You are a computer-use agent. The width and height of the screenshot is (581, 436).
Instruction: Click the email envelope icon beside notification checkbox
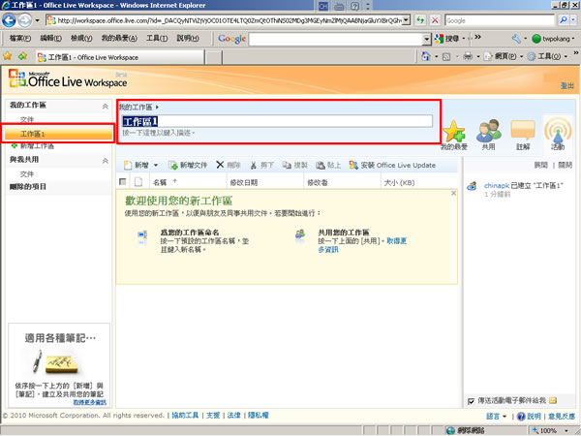(553, 400)
